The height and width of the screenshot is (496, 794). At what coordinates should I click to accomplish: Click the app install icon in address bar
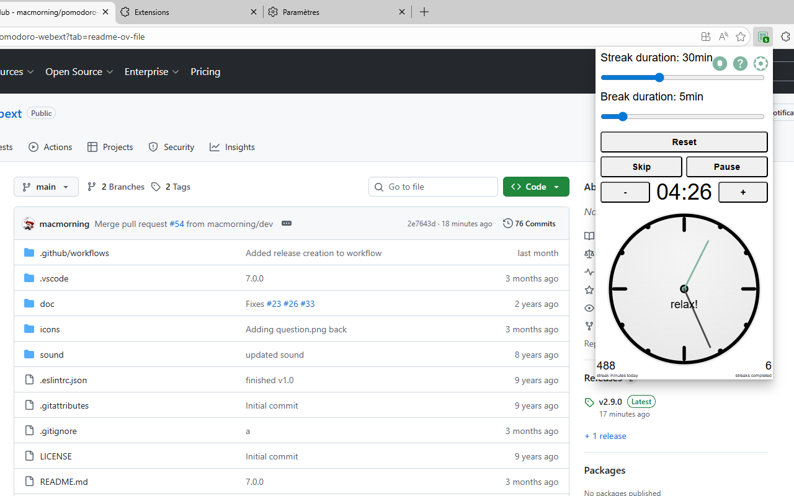pyautogui.click(x=706, y=37)
